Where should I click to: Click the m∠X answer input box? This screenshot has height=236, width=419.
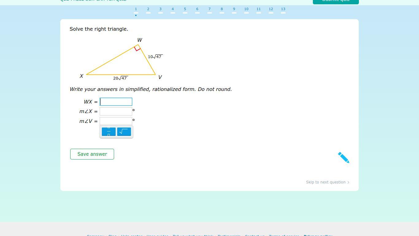click(116, 112)
